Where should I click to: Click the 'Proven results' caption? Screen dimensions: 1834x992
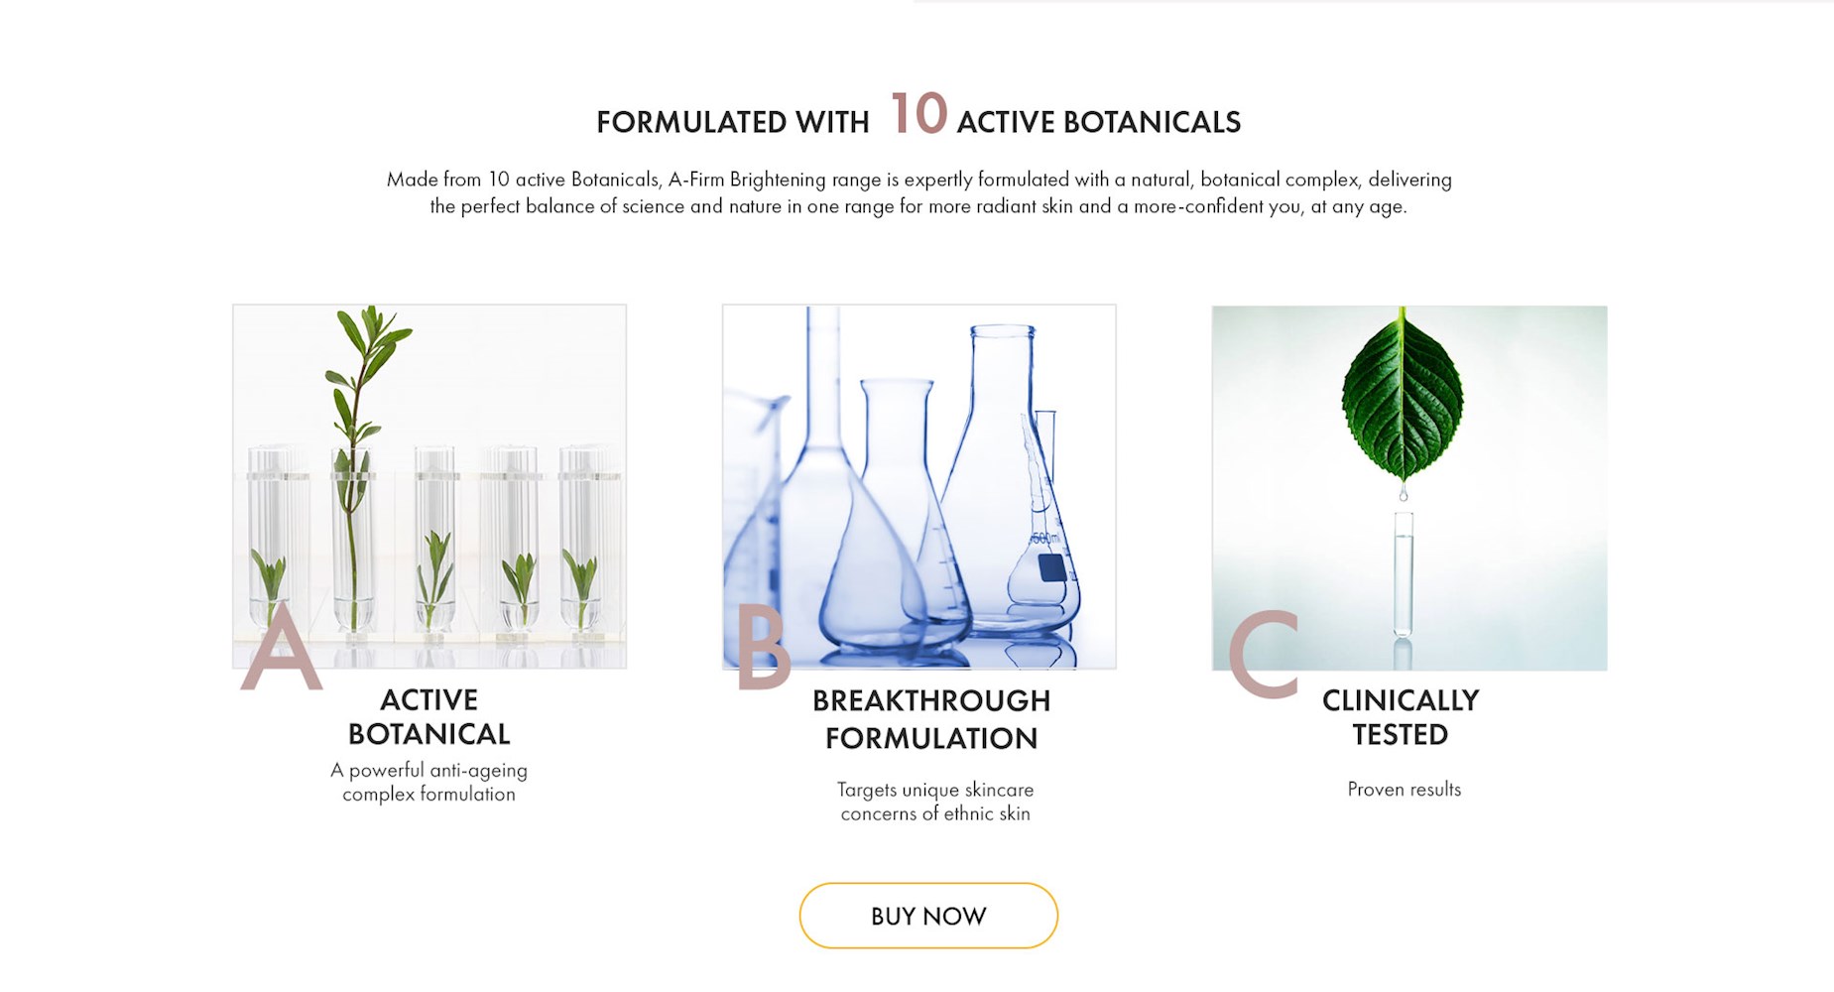click(1404, 790)
